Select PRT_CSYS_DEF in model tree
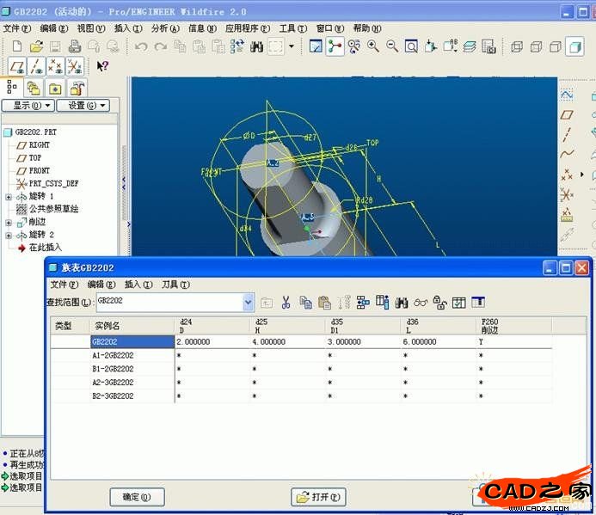Screen dimensions: 596x515 (53, 183)
